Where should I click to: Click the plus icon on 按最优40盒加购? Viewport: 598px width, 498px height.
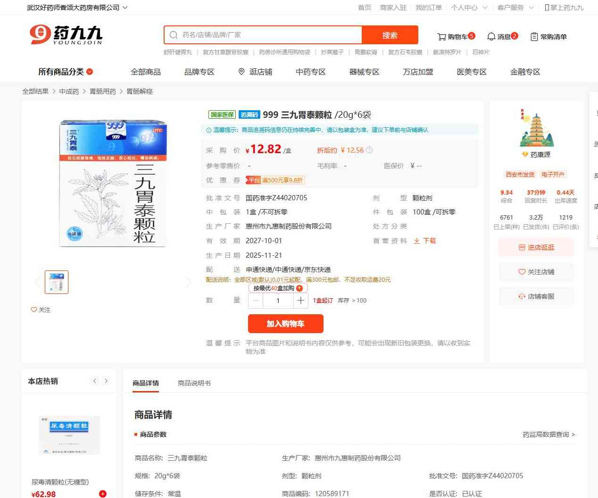[299, 288]
